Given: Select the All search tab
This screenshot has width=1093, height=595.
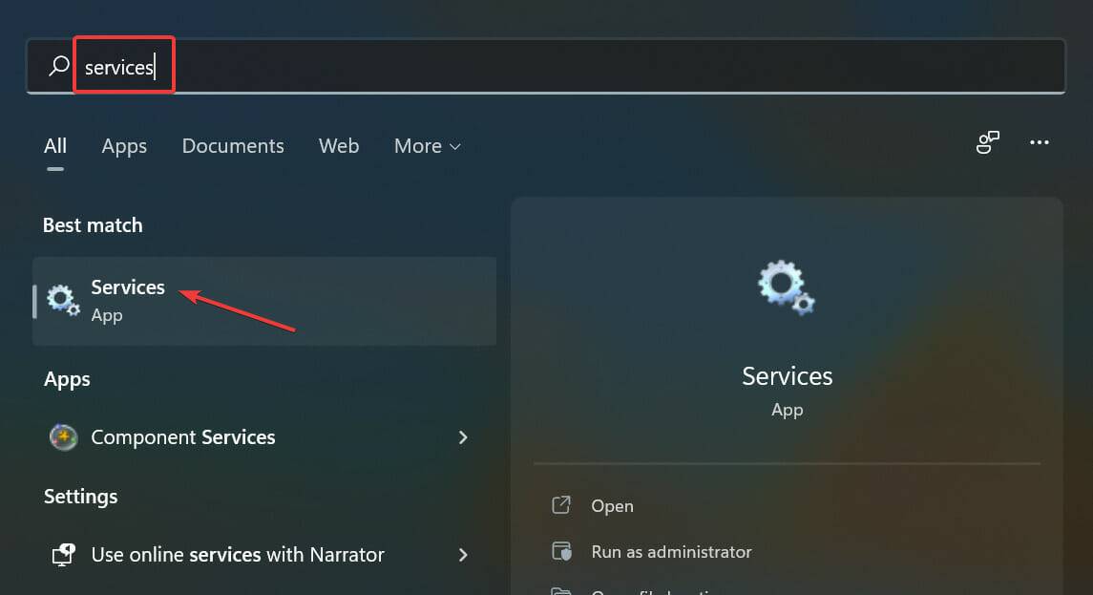Looking at the screenshot, I should pos(54,145).
